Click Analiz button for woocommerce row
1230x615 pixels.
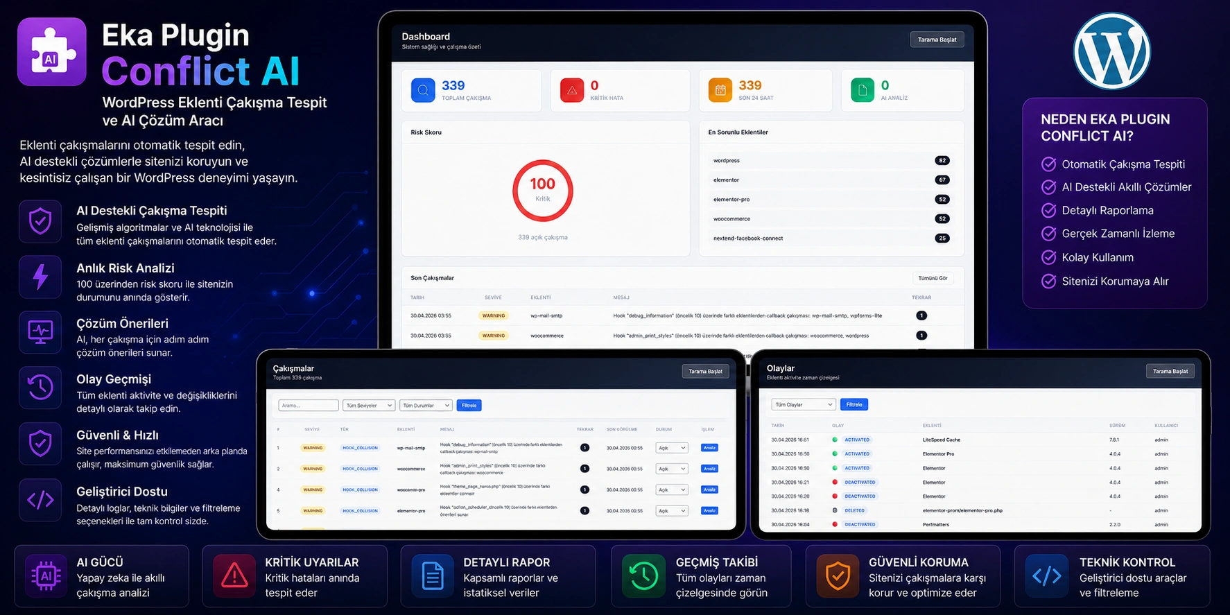click(x=709, y=469)
